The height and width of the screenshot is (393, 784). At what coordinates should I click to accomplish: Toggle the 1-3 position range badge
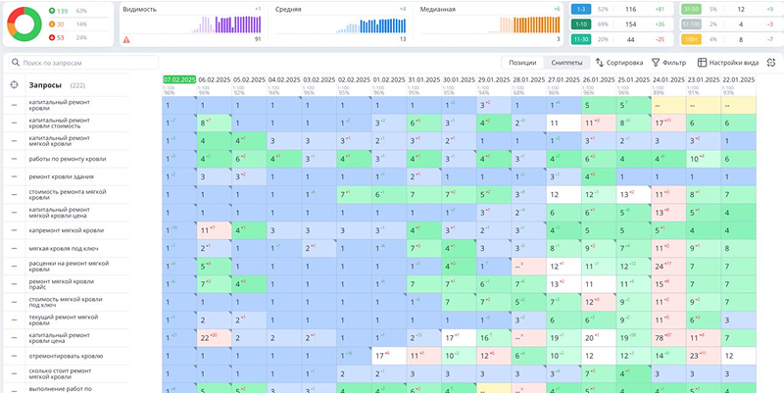click(x=581, y=9)
